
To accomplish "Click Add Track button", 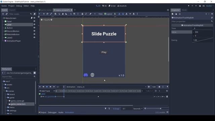I will [x=45, y=91].
